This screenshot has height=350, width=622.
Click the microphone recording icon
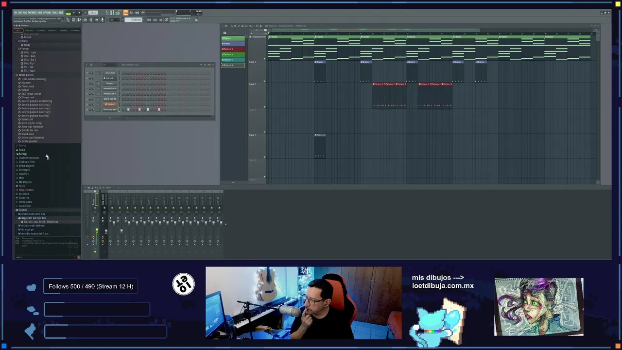103,20
